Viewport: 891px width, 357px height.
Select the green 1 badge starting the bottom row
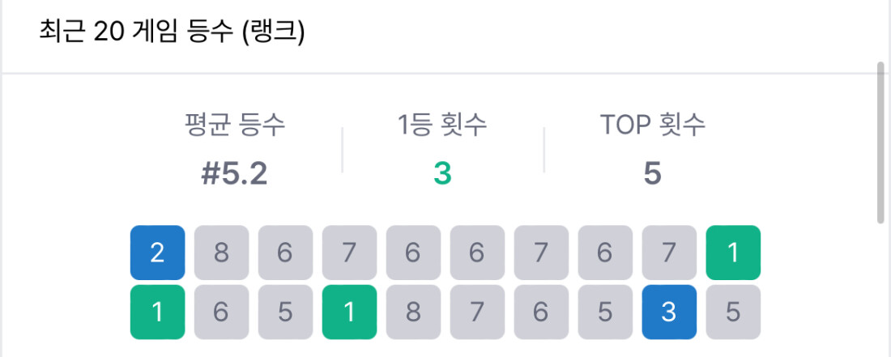point(157,312)
